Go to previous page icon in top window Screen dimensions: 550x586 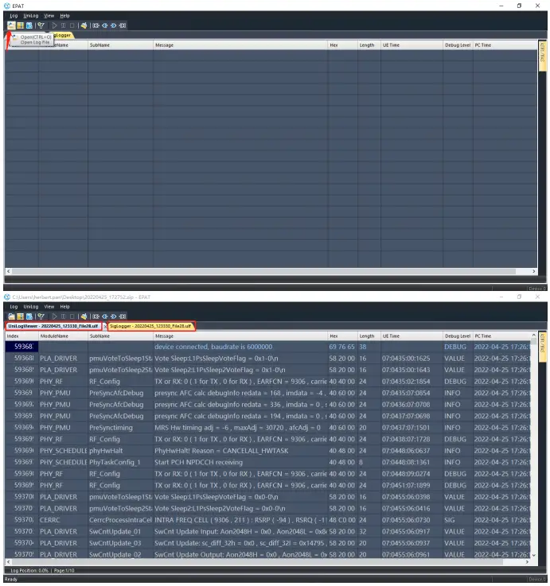[x=105, y=25]
